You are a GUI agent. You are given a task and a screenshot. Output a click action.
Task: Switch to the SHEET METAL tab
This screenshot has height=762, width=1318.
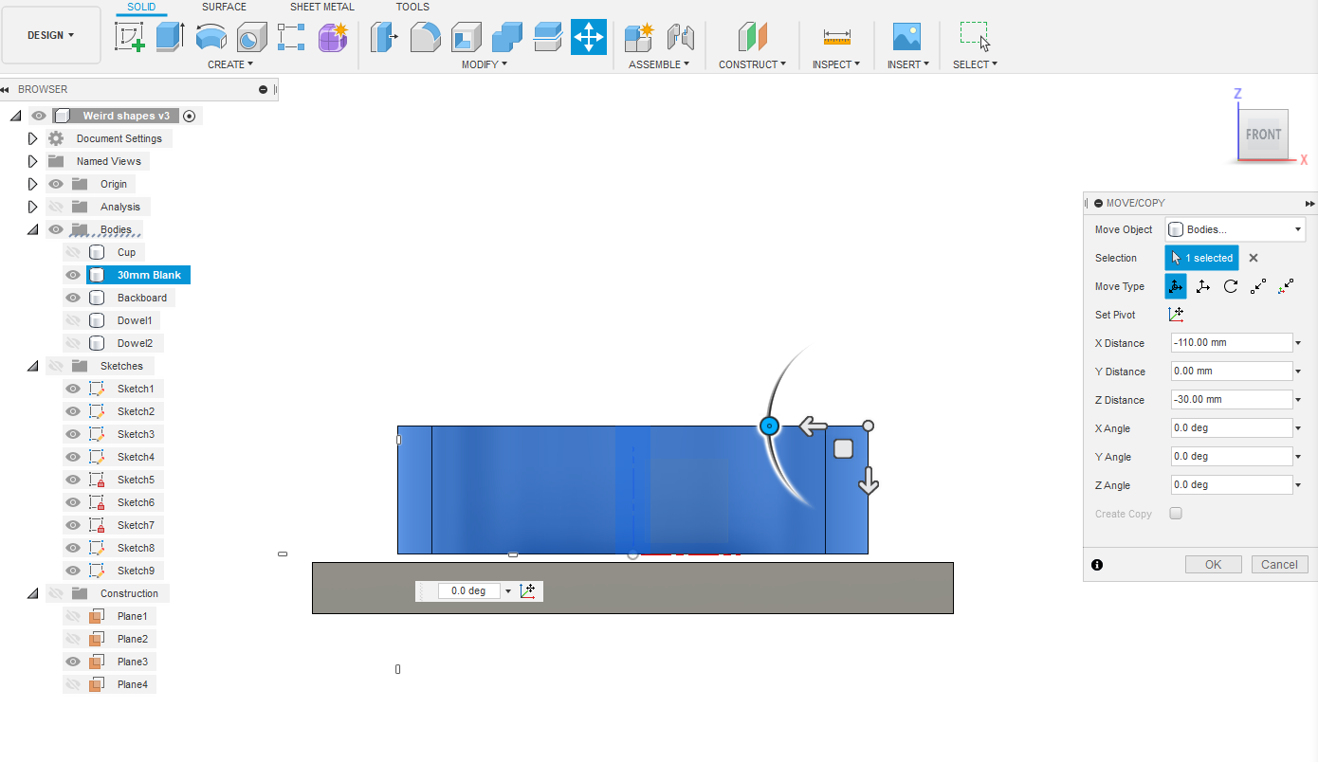pos(320,7)
